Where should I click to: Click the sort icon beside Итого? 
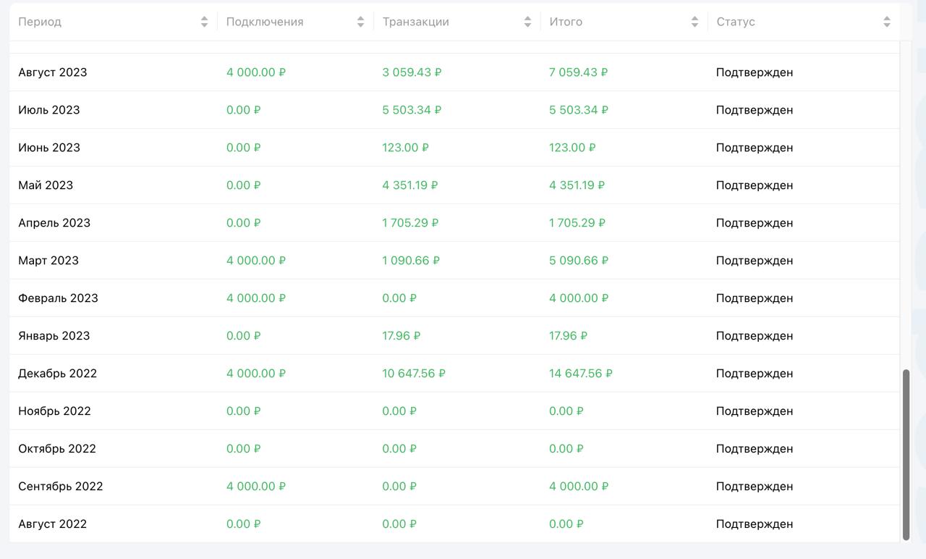pos(694,22)
